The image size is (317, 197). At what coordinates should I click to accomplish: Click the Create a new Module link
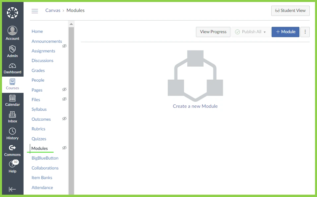[195, 106]
